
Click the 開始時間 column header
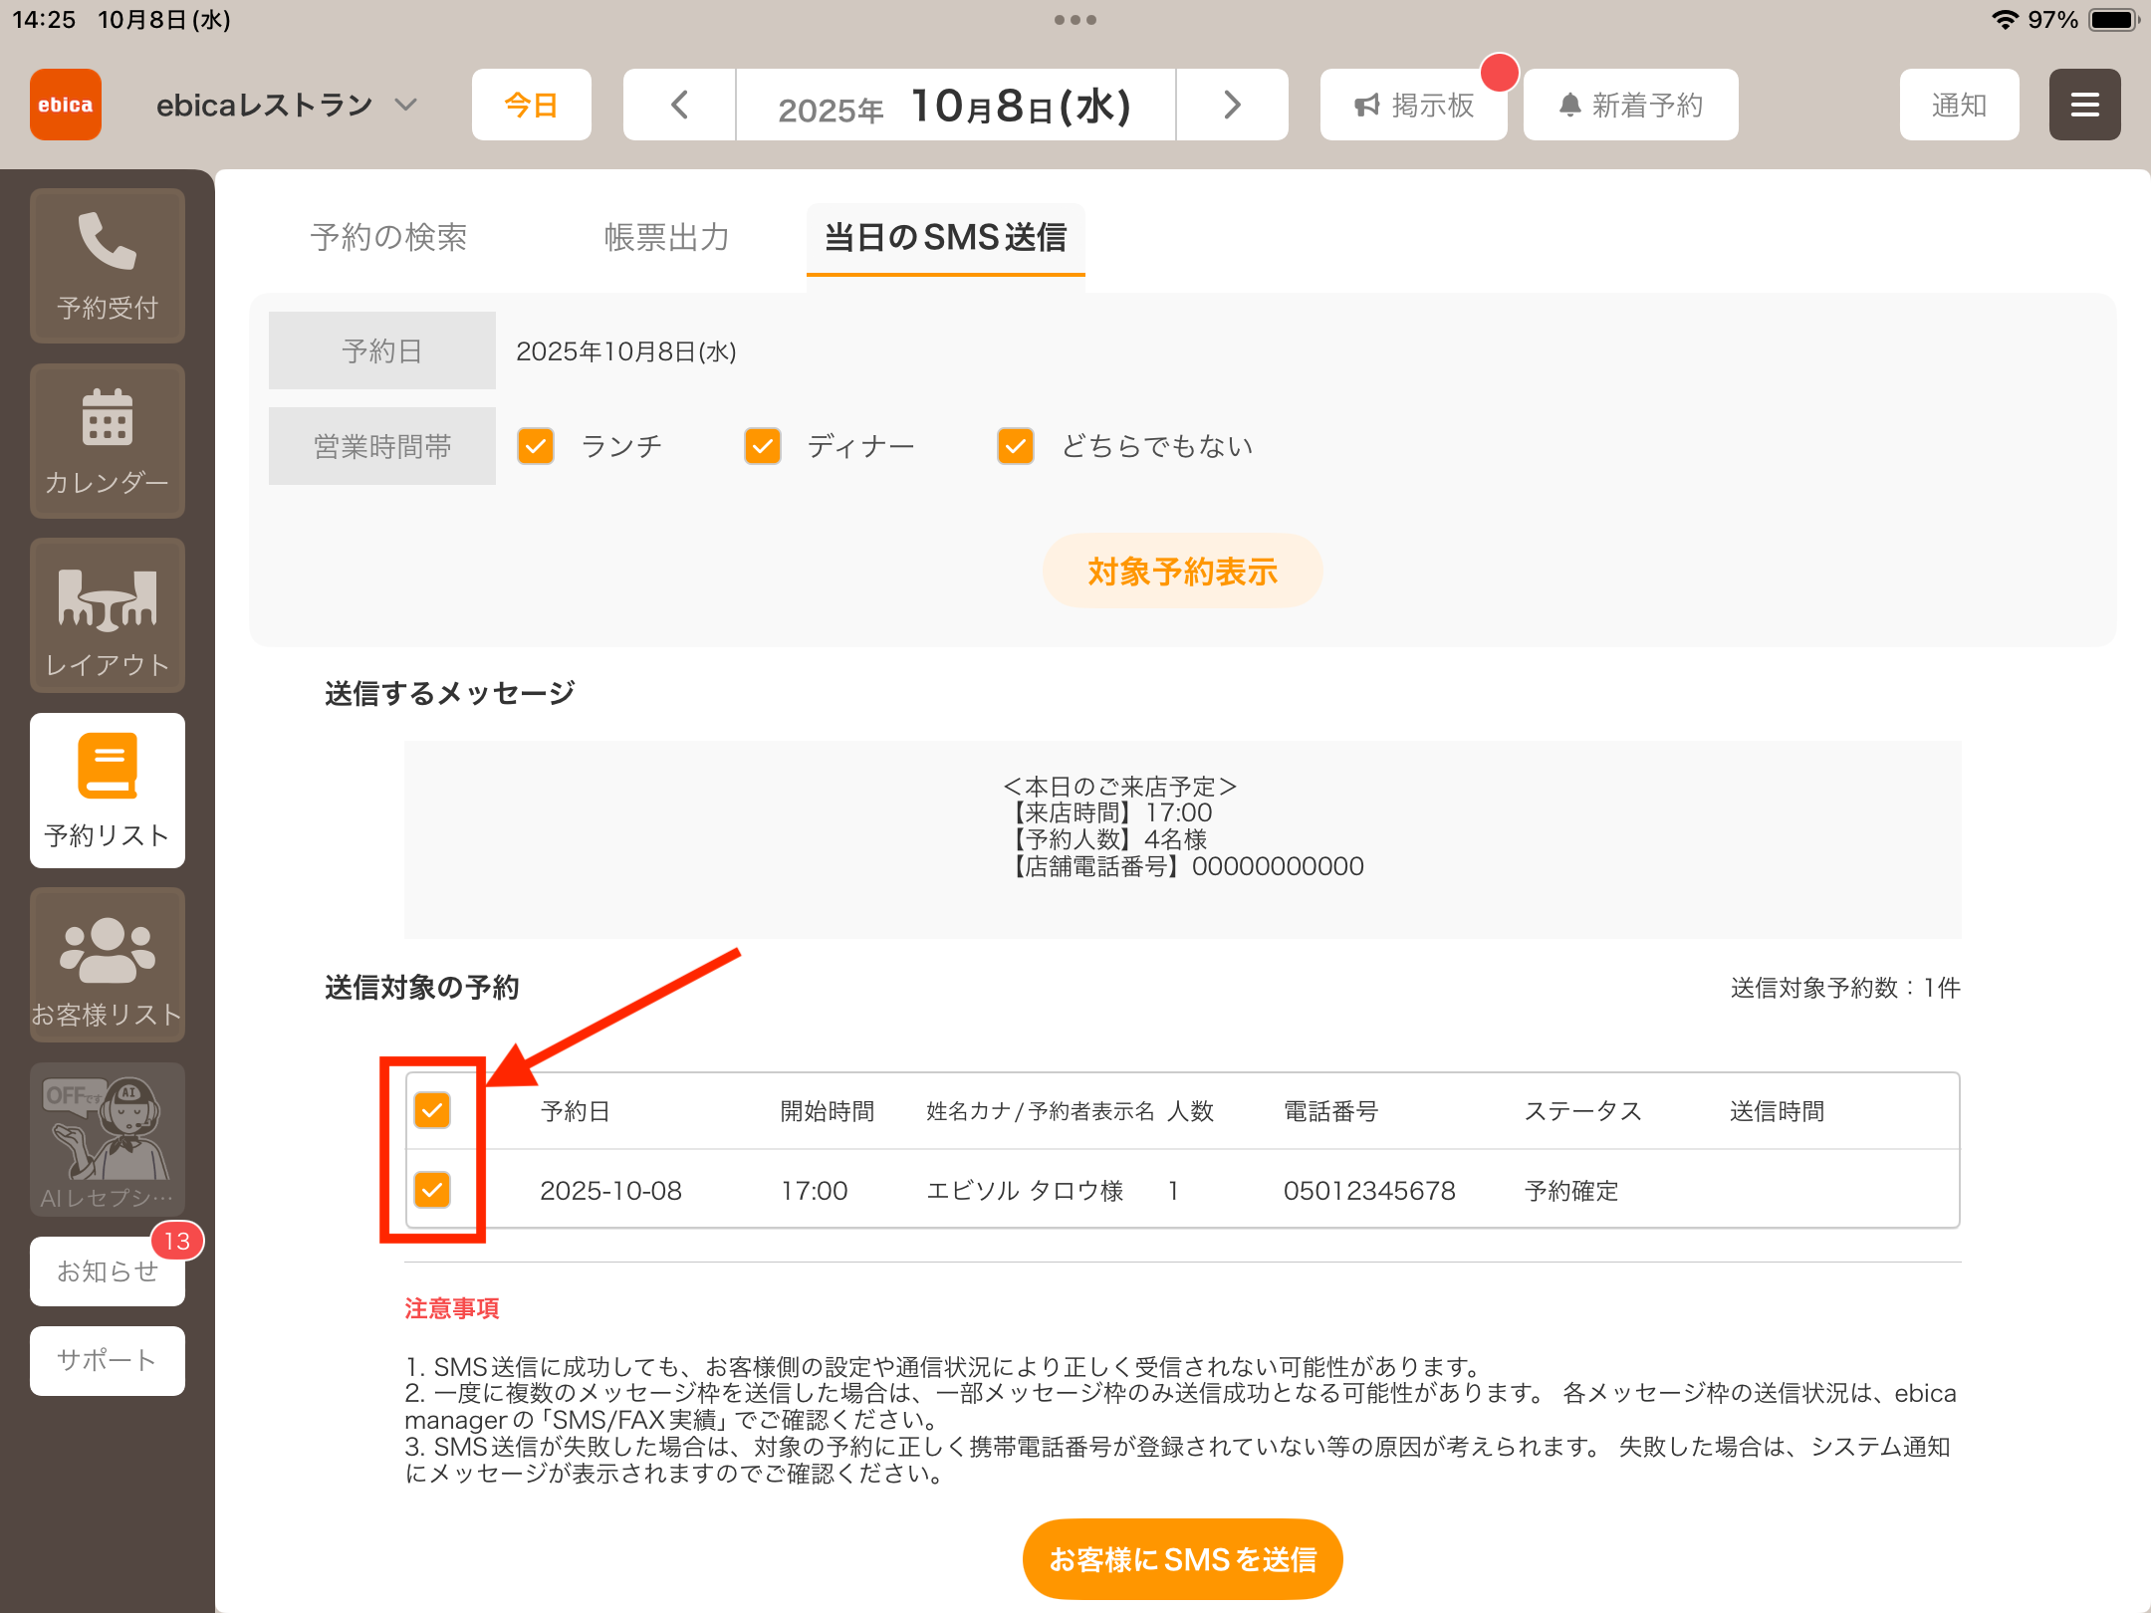pyautogui.click(x=828, y=1111)
